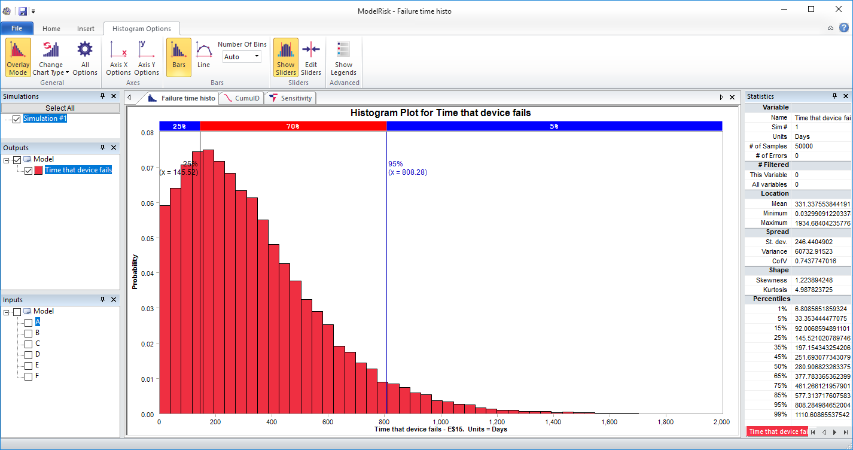This screenshot has height=450, width=853.
Task: Select Time that device fails output
Action: pyautogui.click(x=78, y=169)
